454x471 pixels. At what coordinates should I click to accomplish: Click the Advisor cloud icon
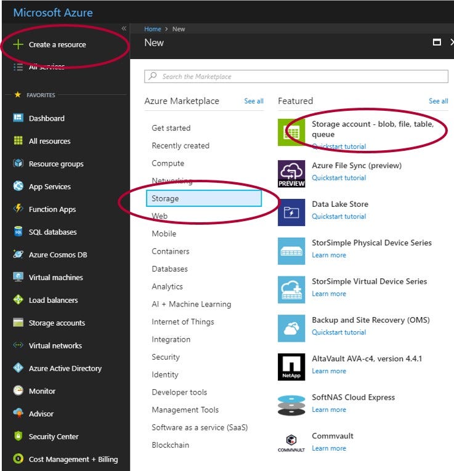point(18,413)
